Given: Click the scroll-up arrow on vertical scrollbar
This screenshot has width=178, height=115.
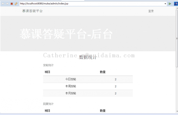Looking at the screenshot, I should click(177, 8).
